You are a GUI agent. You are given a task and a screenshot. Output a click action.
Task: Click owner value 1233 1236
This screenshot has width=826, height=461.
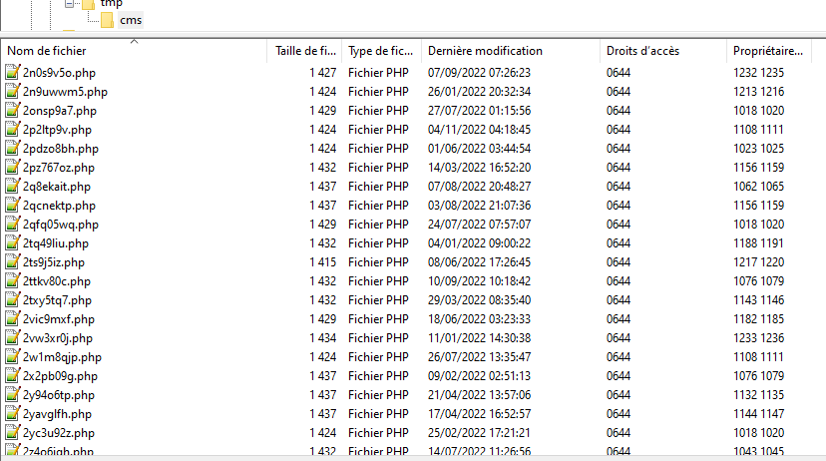tap(758, 337)
